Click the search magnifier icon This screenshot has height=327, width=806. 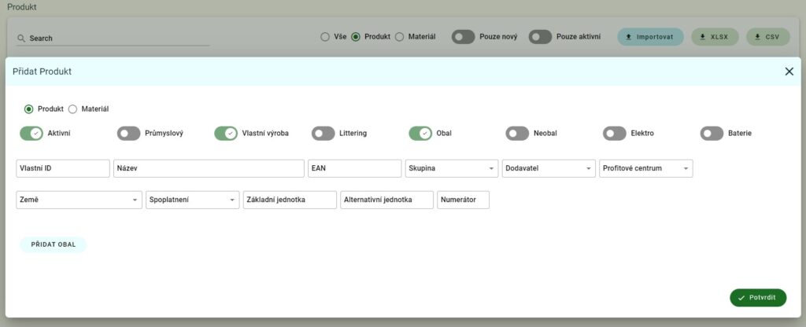tap(21, 38)
